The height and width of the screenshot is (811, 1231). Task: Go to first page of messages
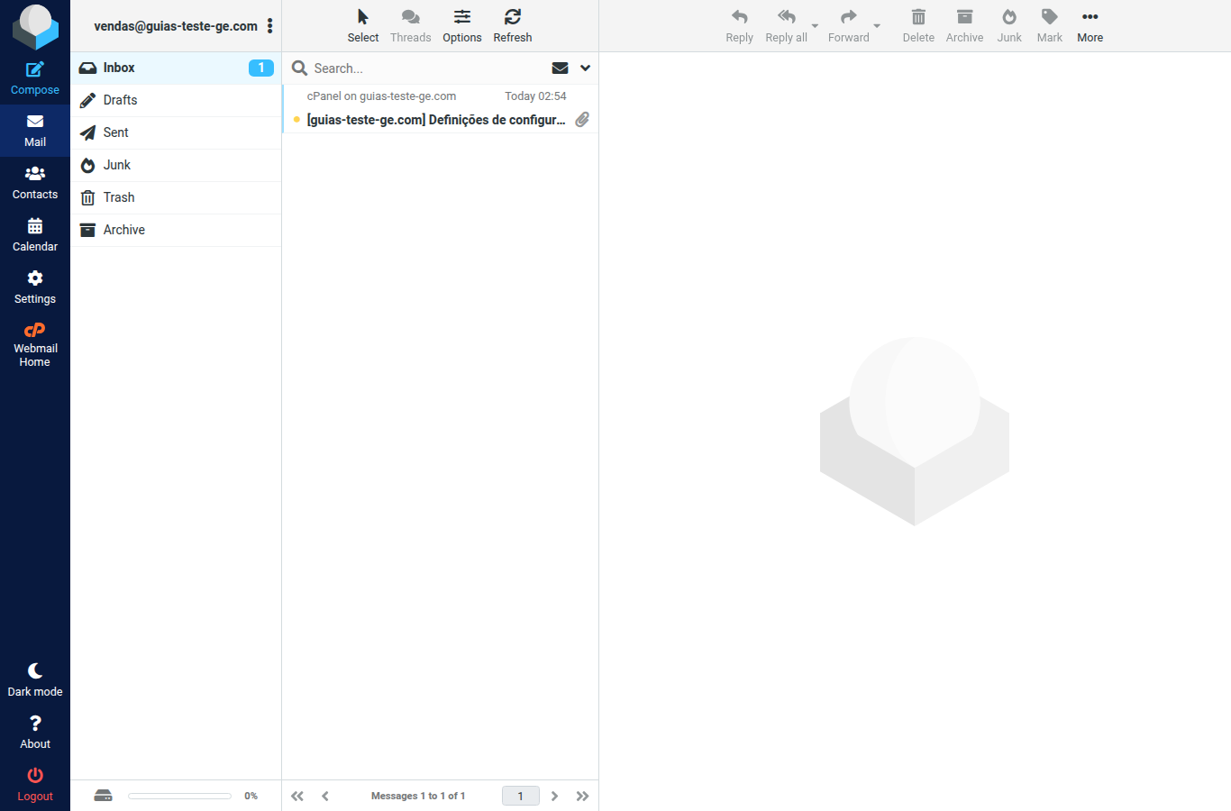(x=297, y=796)
